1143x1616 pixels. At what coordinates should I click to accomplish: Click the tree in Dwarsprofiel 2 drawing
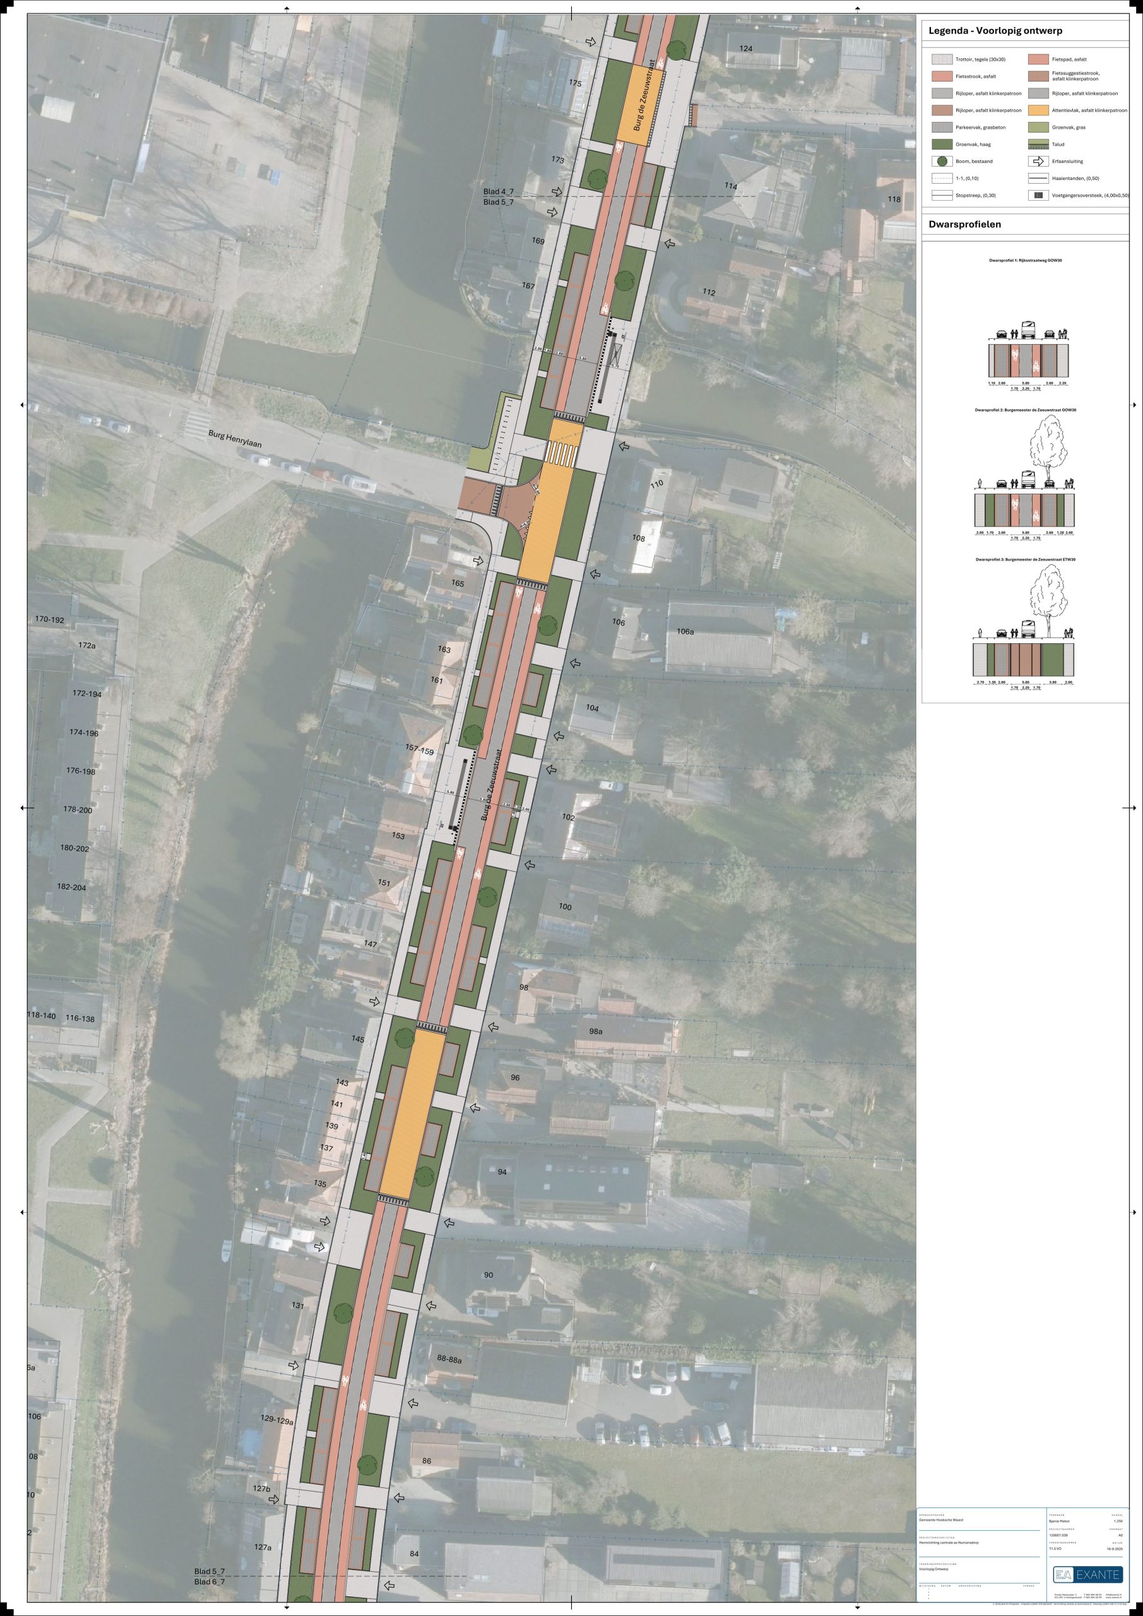(1049, 452)
